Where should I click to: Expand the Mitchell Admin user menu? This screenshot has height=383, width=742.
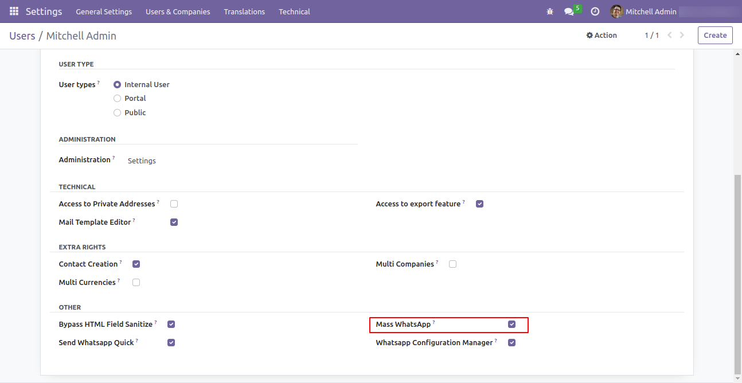tap(650, 11)
